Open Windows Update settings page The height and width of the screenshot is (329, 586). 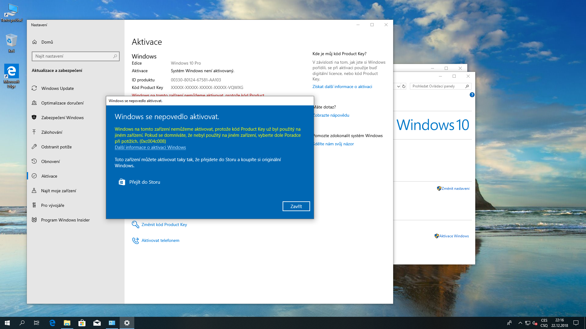(x=57, y=88)
